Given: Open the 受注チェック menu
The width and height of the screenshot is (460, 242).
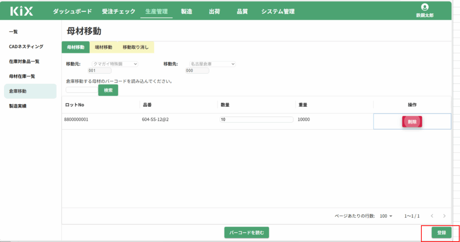Looking at the screenshot, I should pyautogui.click(x=119, y=12).
